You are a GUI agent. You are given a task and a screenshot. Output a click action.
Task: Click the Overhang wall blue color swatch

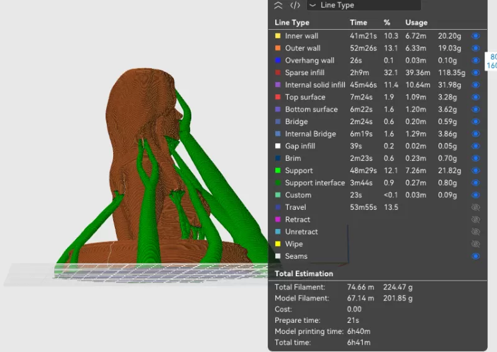[278, 61]
